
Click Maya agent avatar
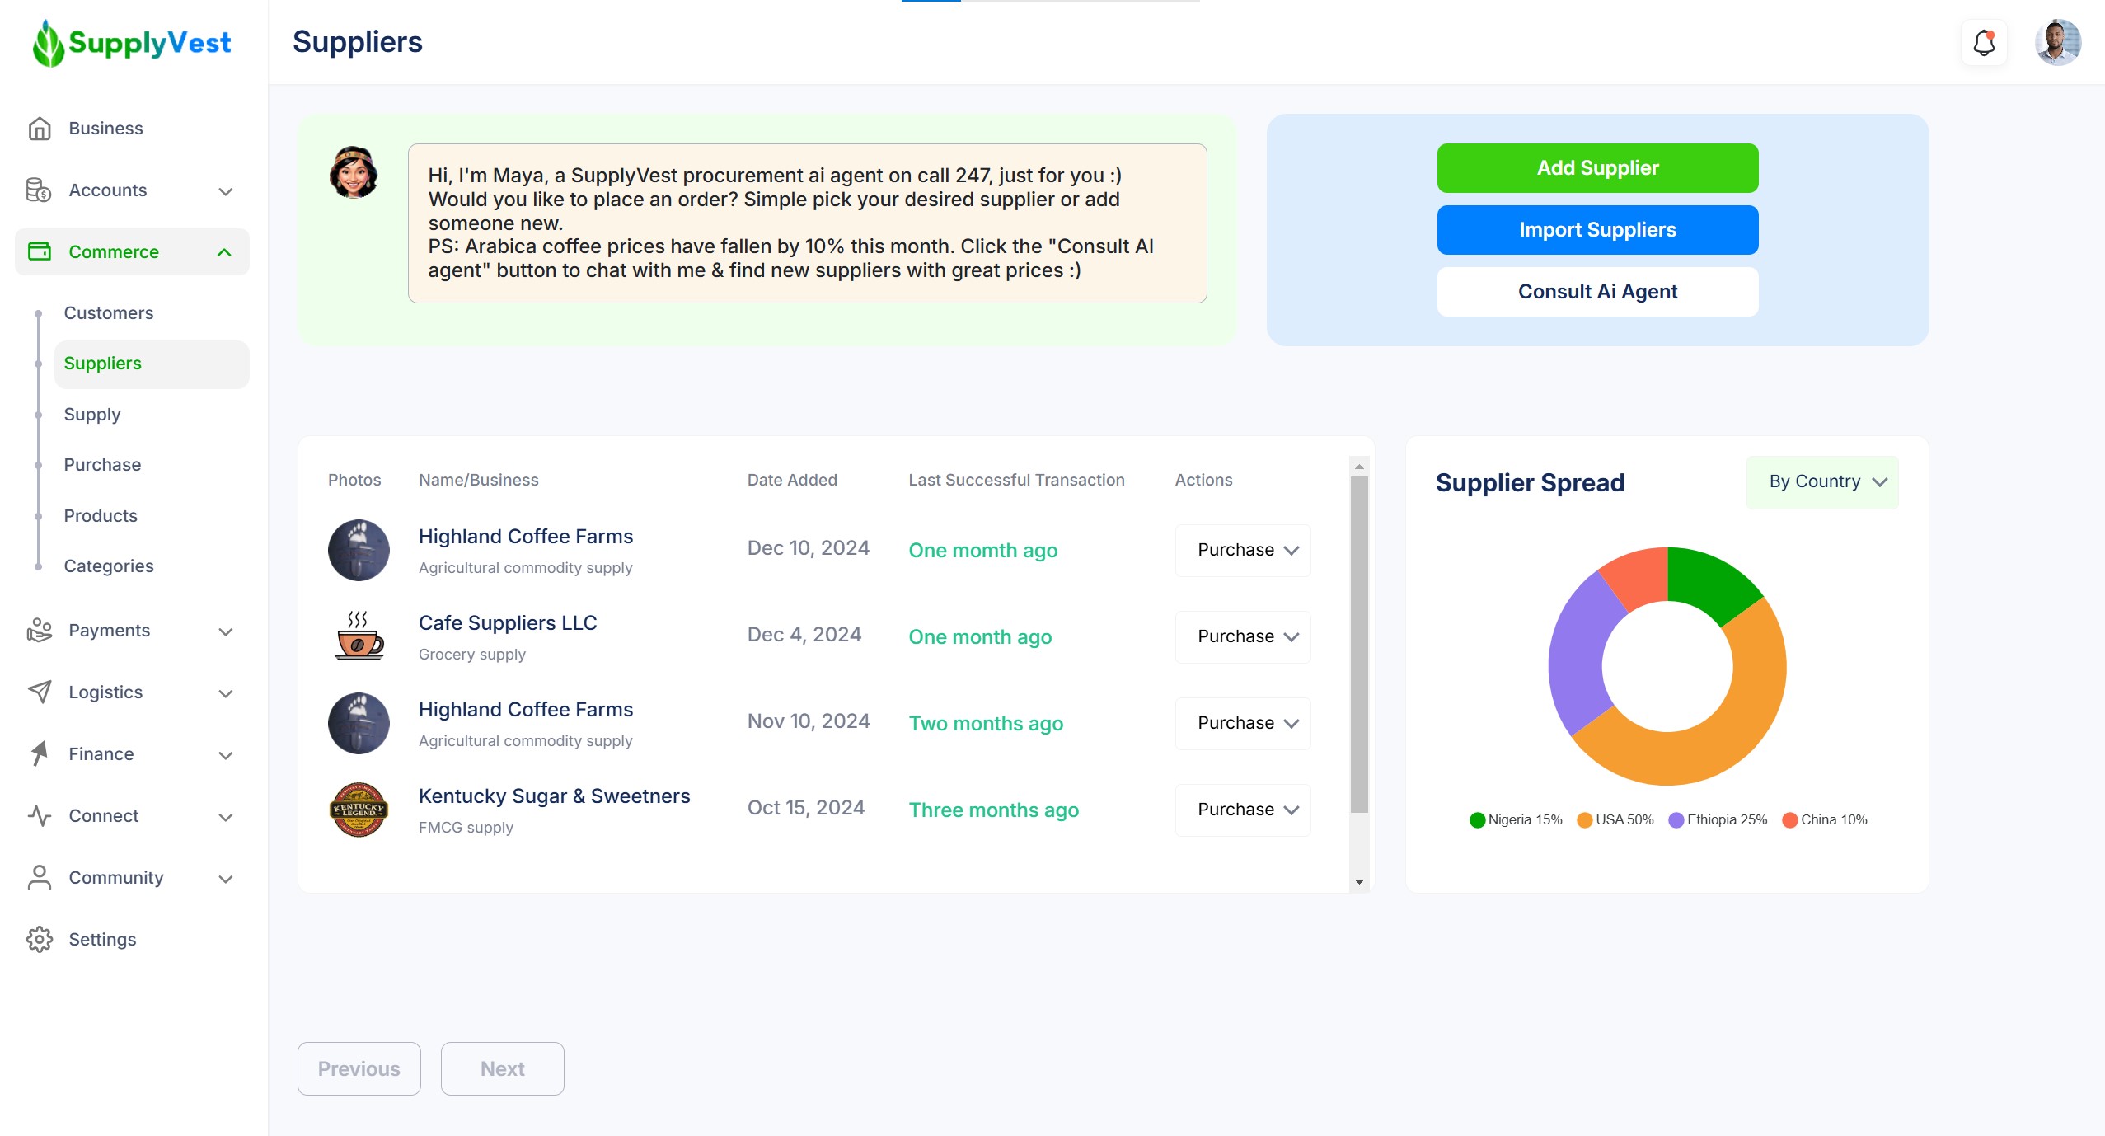(354, 172)
